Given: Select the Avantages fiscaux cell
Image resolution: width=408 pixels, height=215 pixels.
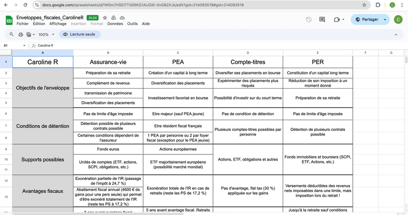Looking at the screenshot, I should point(43,191).
